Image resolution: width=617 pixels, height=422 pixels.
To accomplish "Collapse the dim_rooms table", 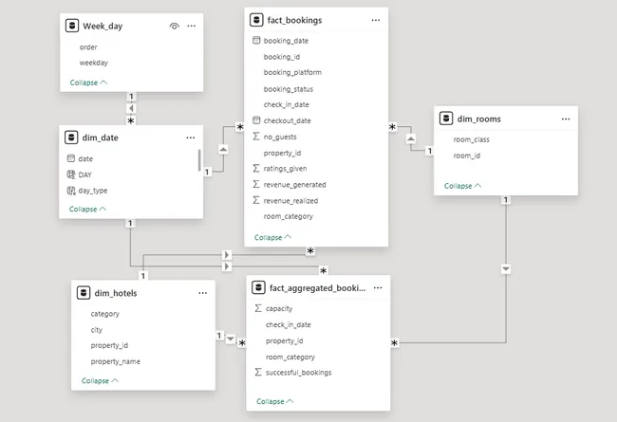I will click(462, 186).
